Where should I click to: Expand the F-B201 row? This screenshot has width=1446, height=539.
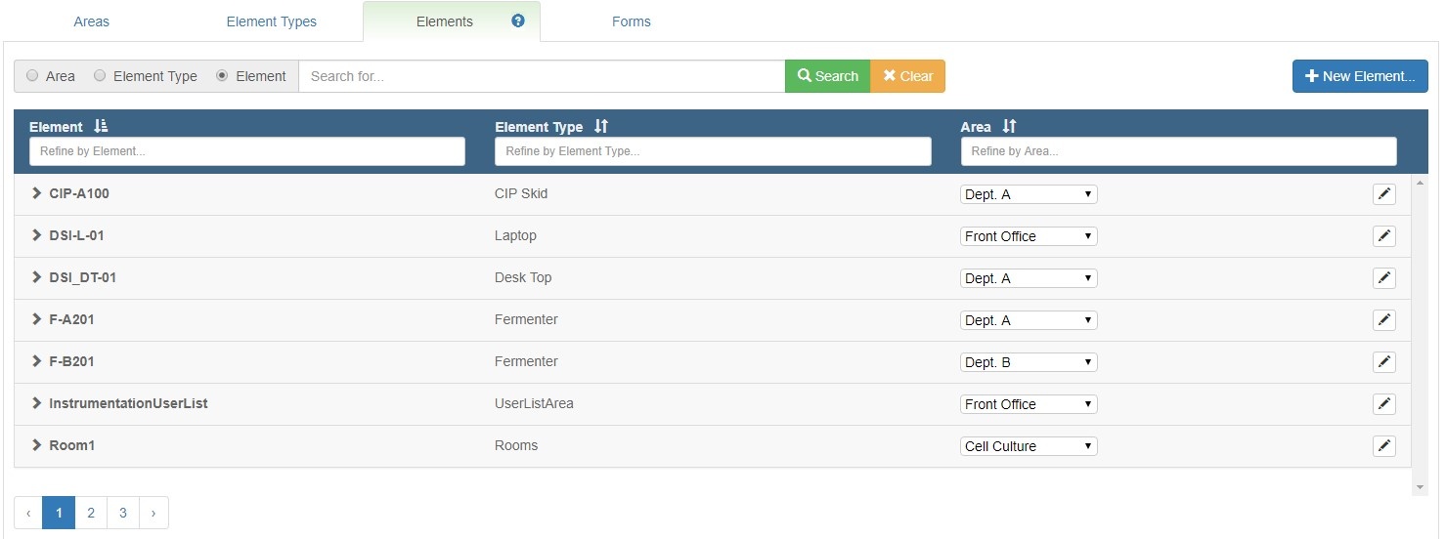coord(37,361)
